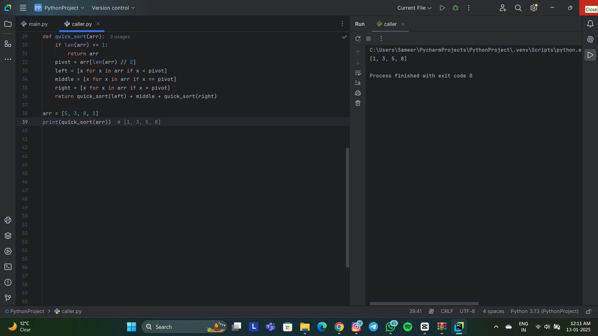This screenshot has height=336, width=598.
Task: Click the Debug bug icon
Action: tap(455, 8)
